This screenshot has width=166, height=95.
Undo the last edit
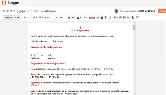coord(25,18)
